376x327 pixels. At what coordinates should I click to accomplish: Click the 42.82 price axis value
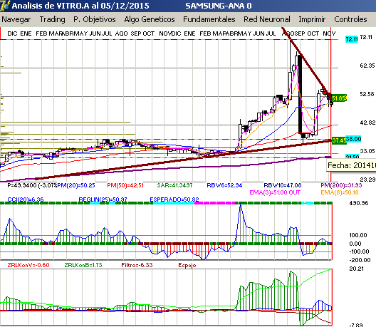(367, 123)
